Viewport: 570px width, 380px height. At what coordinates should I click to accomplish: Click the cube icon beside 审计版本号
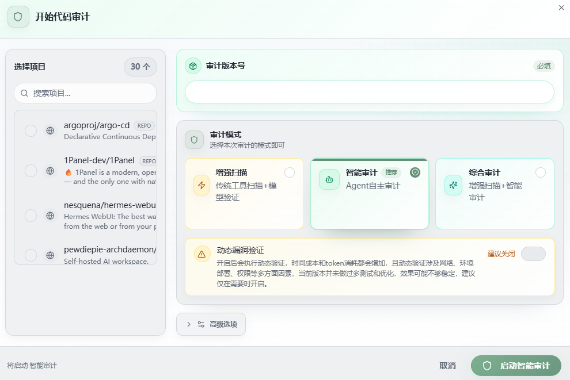(x=193, y=66)
